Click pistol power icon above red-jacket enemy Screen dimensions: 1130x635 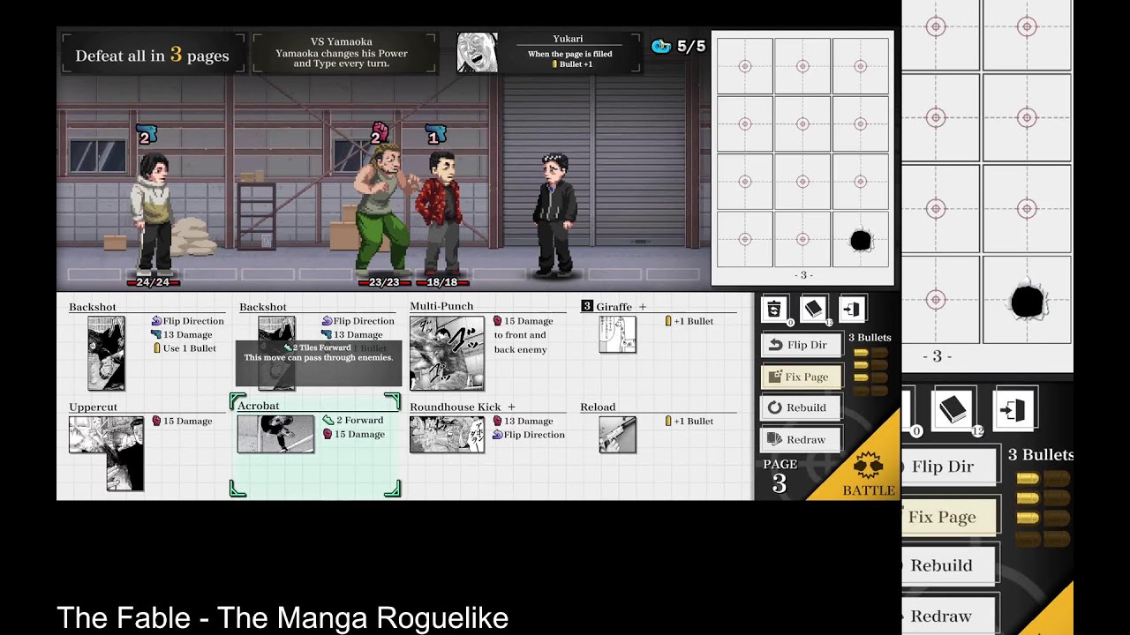point(435,135)
